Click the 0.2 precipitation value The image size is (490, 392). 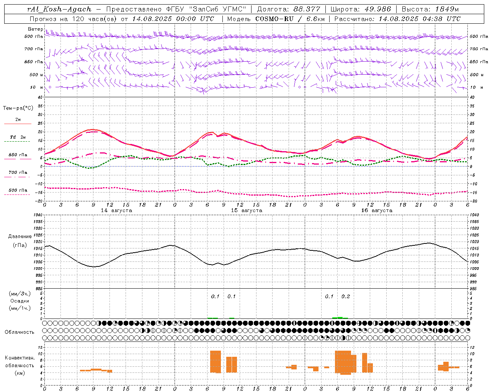click(346, 297)
